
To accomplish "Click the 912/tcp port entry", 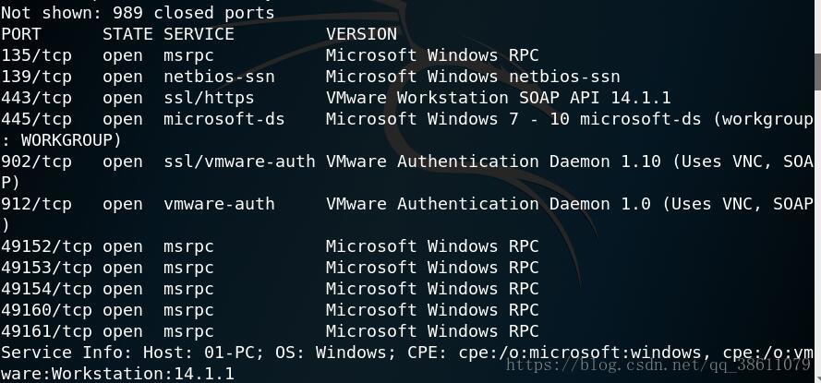I will pyautogui.click(x=36, y=204).
